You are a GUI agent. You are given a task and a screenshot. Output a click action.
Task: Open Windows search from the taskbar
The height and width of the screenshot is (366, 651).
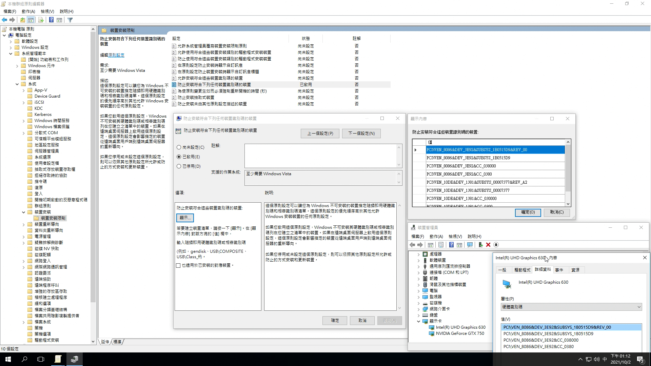24,359
